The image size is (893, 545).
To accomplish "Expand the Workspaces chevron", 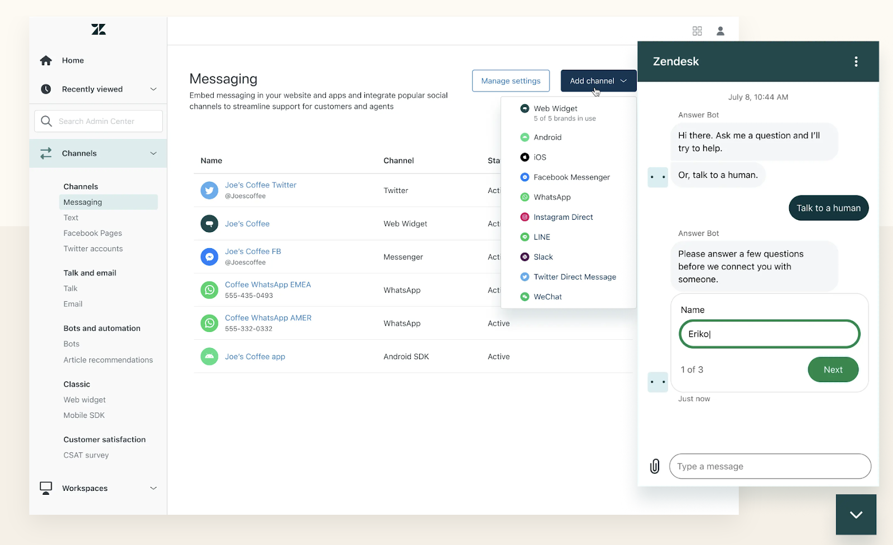I will click(x=153, y=488).
